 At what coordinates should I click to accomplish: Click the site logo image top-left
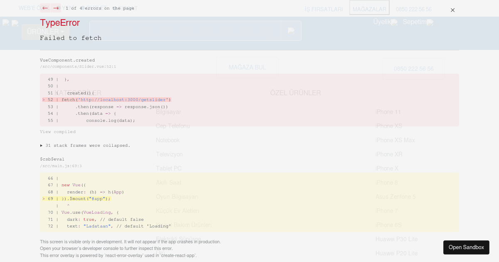coord(6,23)
